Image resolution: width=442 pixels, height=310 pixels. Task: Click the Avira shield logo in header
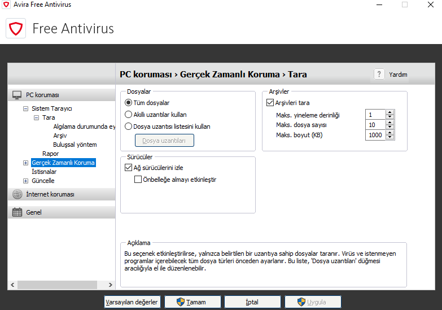(x=16, y=28)
